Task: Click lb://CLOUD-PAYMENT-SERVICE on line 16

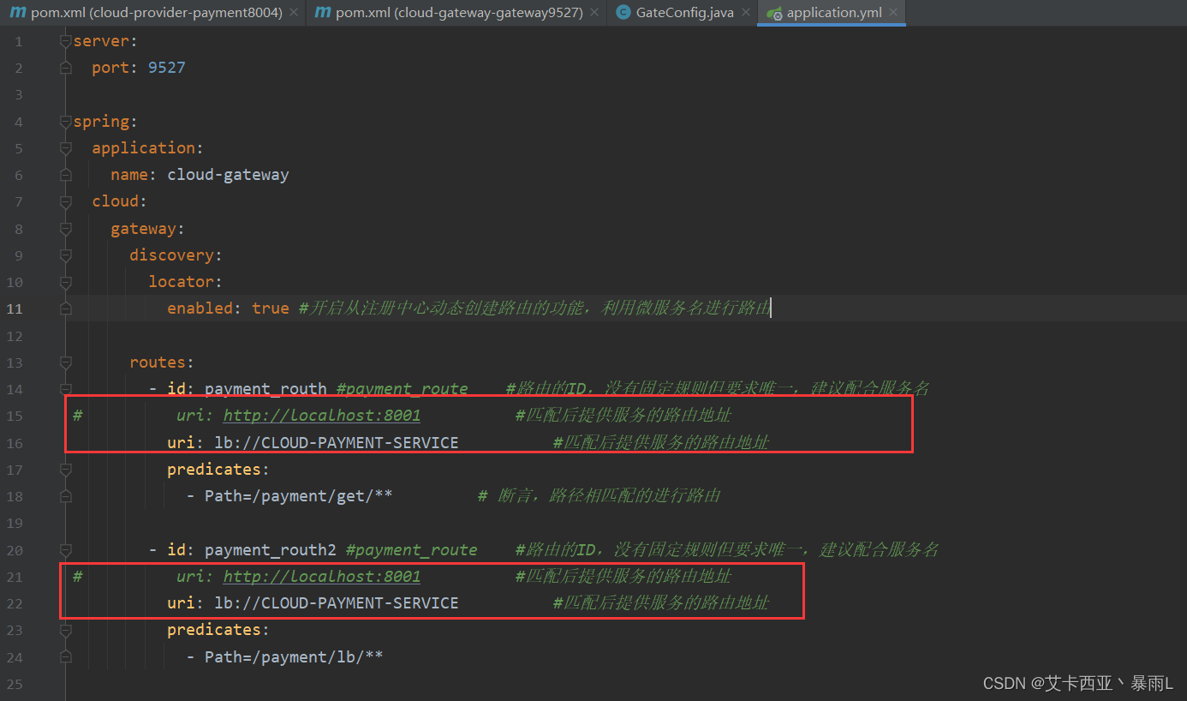Action: pos(337,443)
